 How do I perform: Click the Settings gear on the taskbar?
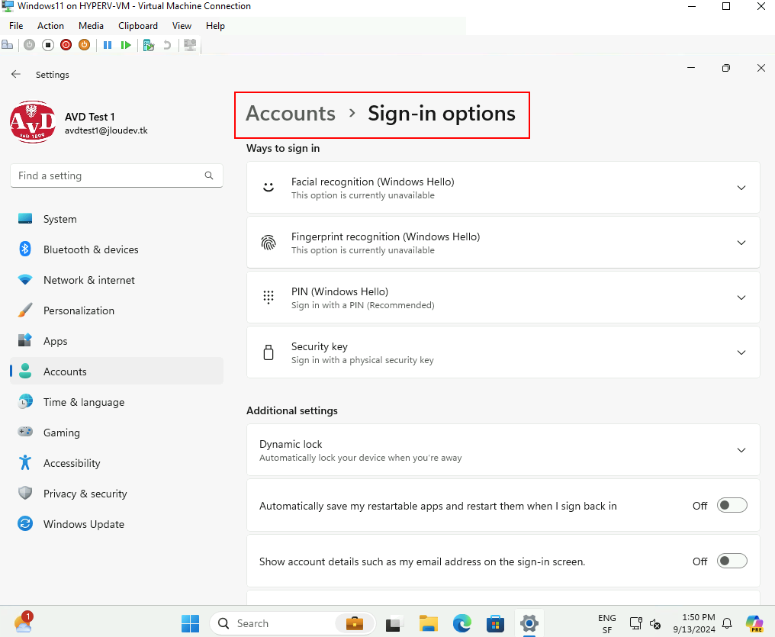(x=529, y=624)
